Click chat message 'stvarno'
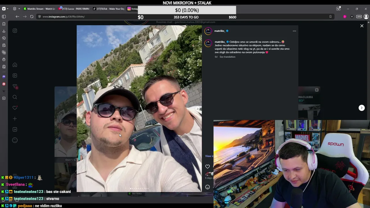370x208 pixels. 53,199
